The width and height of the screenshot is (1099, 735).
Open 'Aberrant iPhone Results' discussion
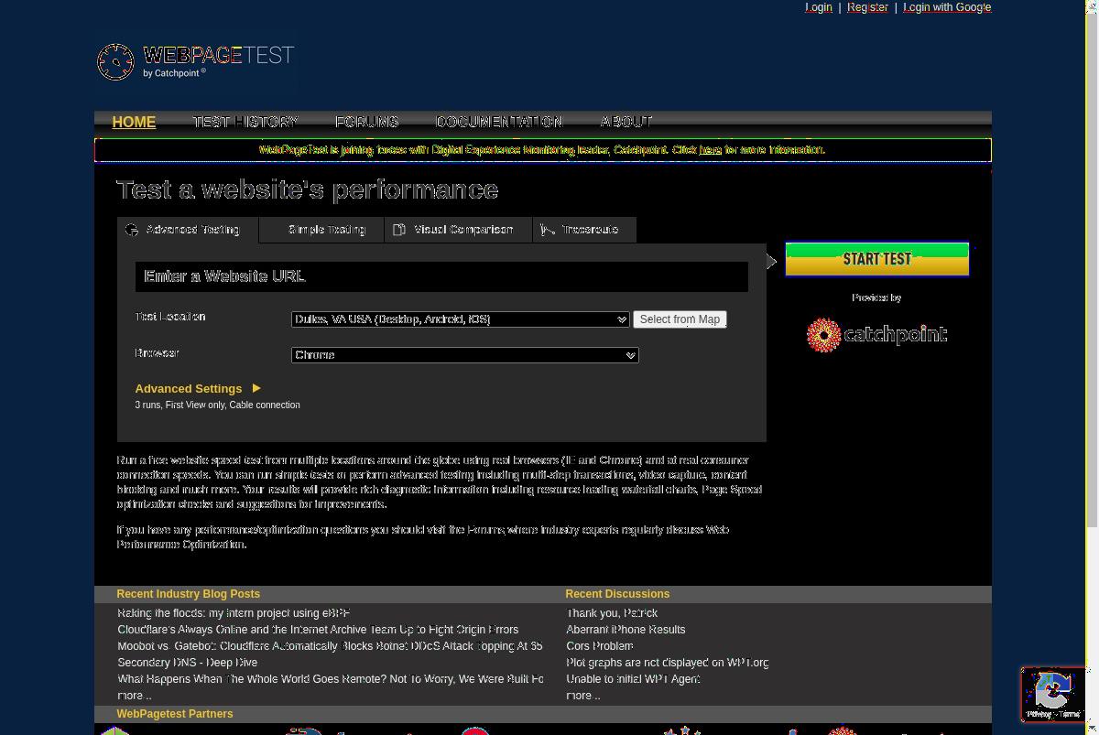pyautogui.click(x=626, y=630)
